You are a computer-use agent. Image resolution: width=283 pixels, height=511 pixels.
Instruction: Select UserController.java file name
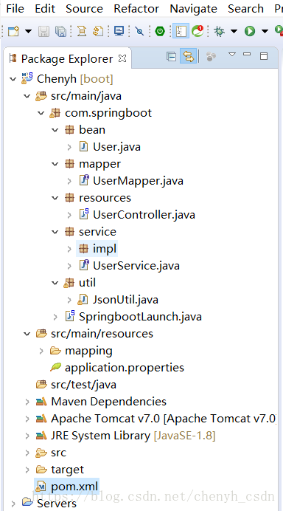point(144,215)
